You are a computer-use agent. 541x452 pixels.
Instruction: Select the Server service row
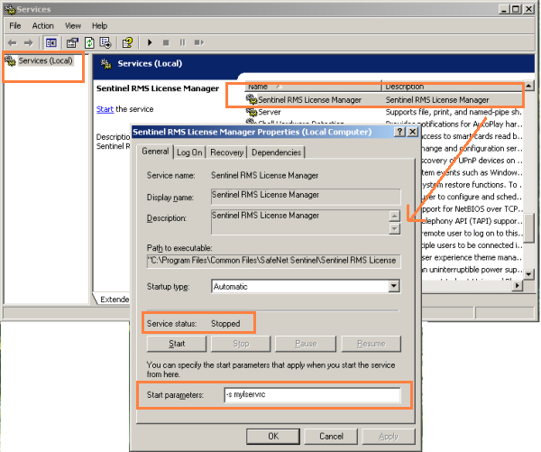click(x=384, y=112)
